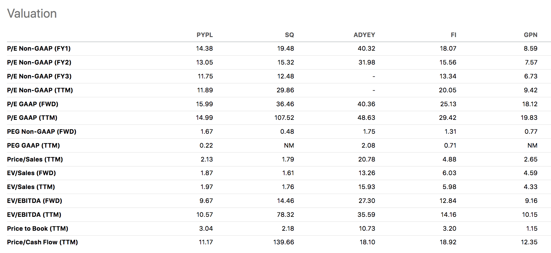Select GPN's Price to Book value 1.15
This screenshot has width=551, height=253.
coord(532,229)
